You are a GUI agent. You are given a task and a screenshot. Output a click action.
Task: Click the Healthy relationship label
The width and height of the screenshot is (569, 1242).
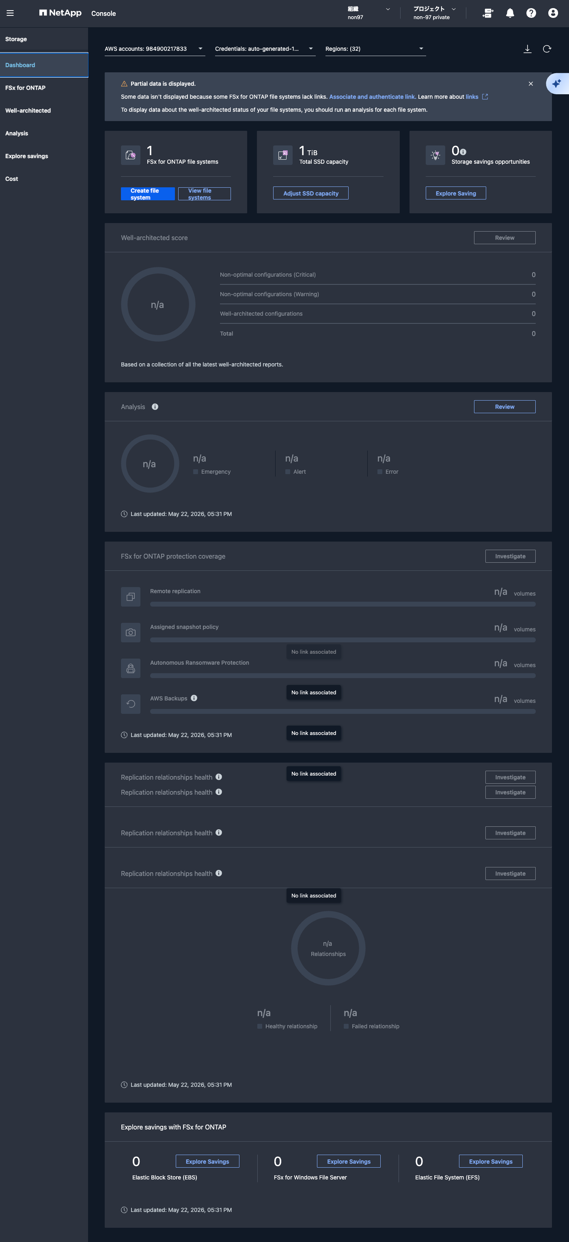[291, 1027]
